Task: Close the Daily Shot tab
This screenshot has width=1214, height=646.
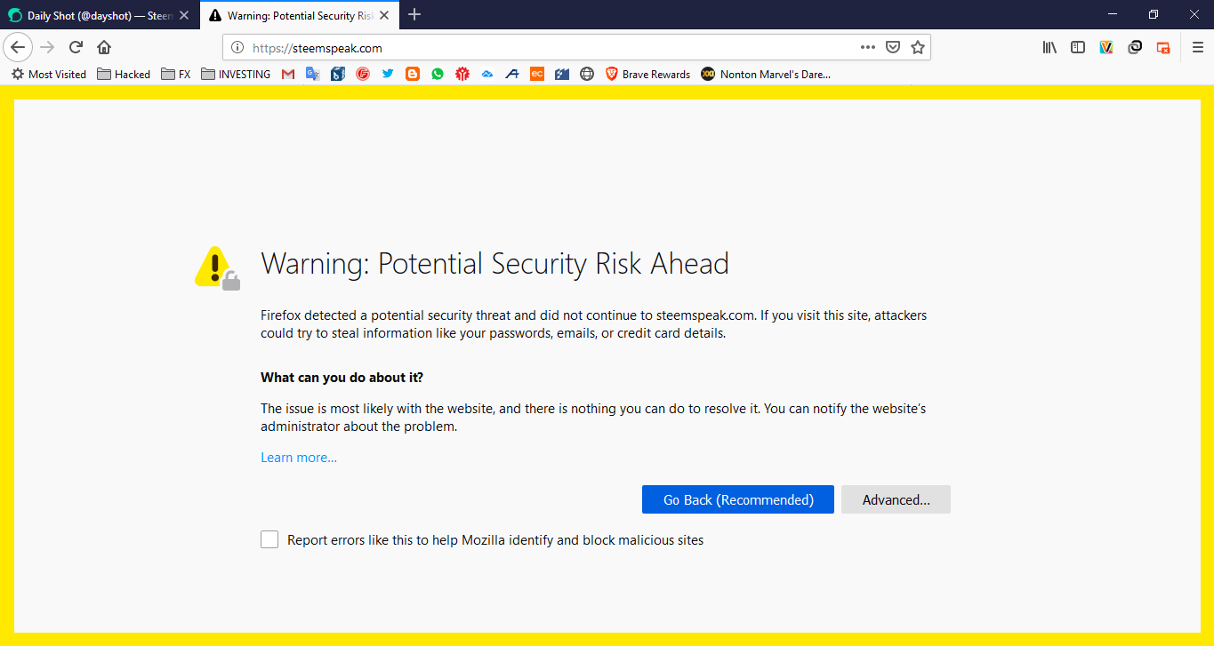Action: click(184, 15)
